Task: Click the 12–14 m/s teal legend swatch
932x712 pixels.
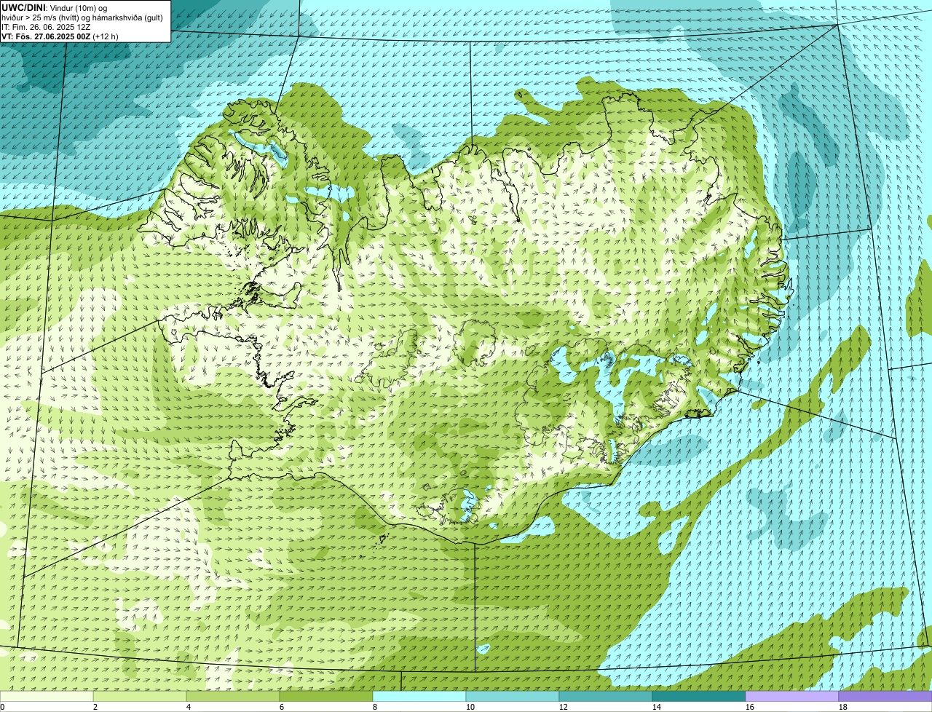Action: [606, 696]
